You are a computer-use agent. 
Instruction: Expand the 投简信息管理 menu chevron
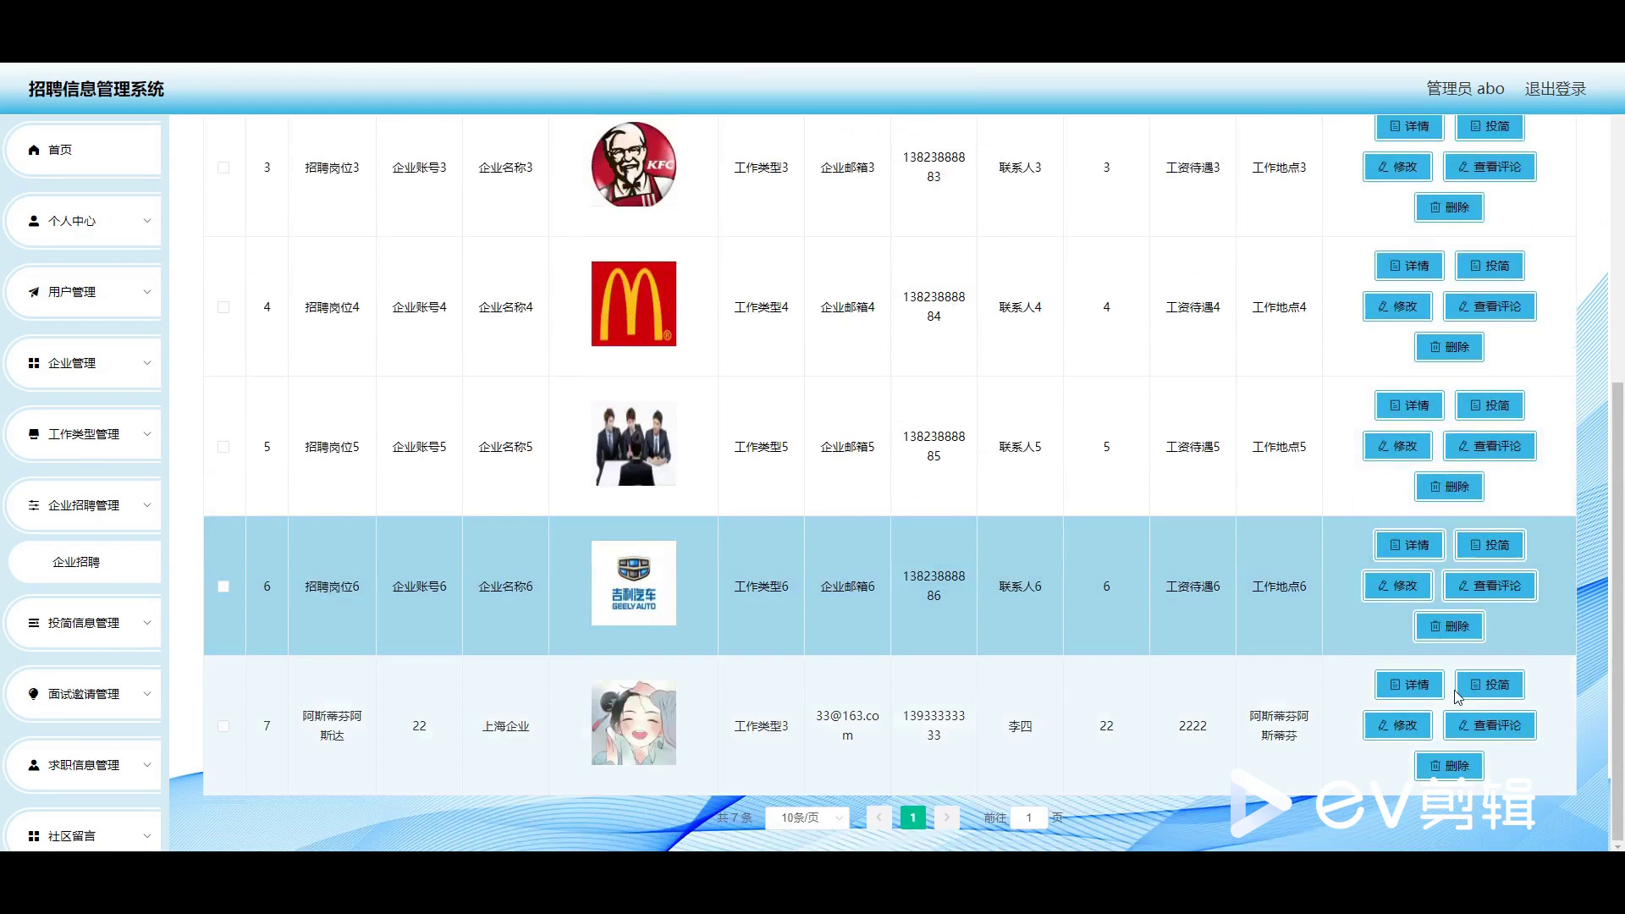point(146,623)
